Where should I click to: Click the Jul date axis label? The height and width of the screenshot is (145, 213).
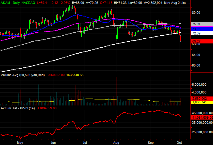click(85, 143)
